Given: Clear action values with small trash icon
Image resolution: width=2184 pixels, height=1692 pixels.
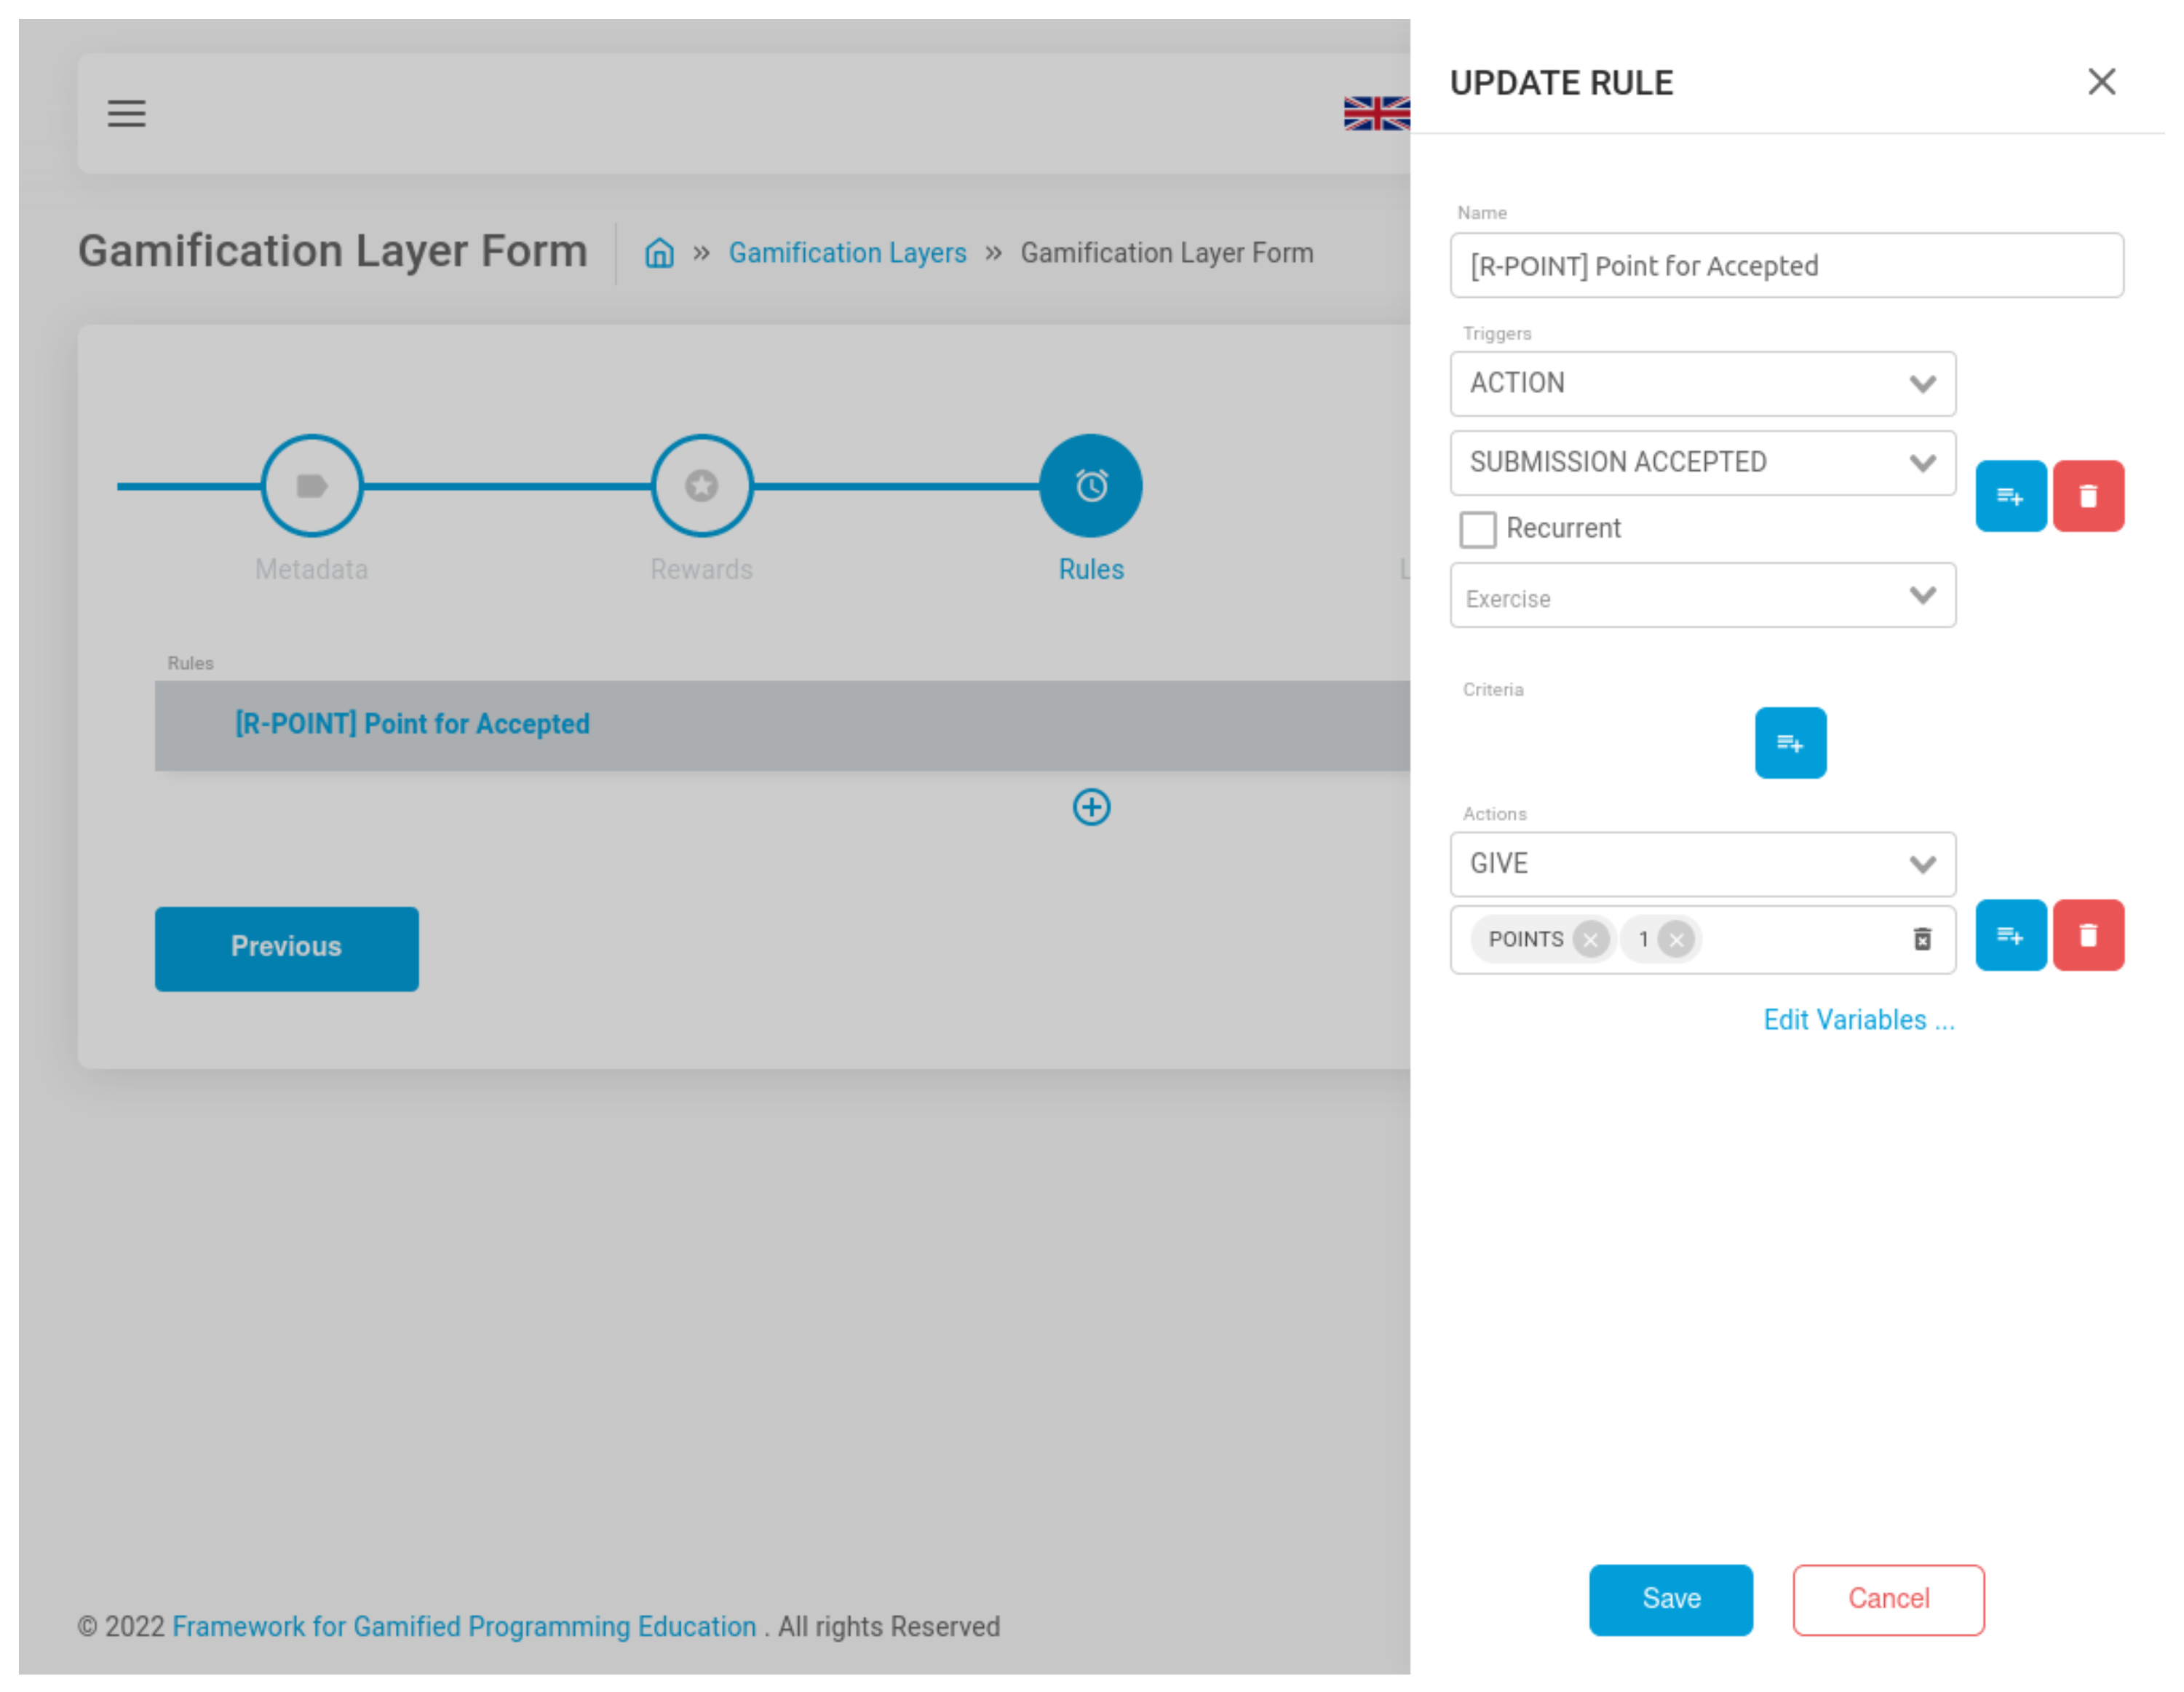Looking at the screenshot, I should [x=1921, y=940].
